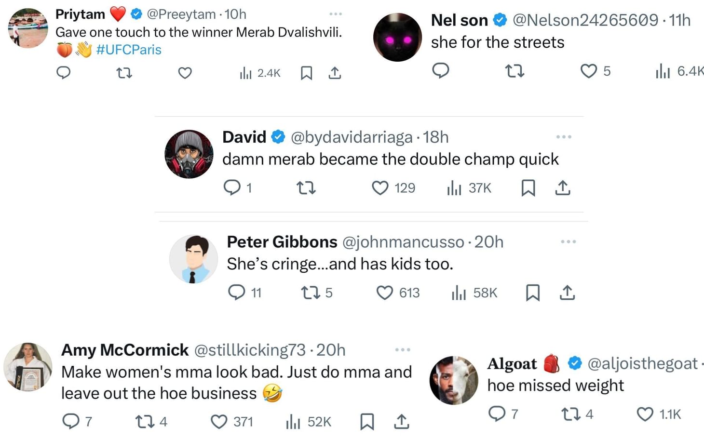Share Amy McCormick's tweet
Viewport: 704px width, 440px height.
(401, 422)
